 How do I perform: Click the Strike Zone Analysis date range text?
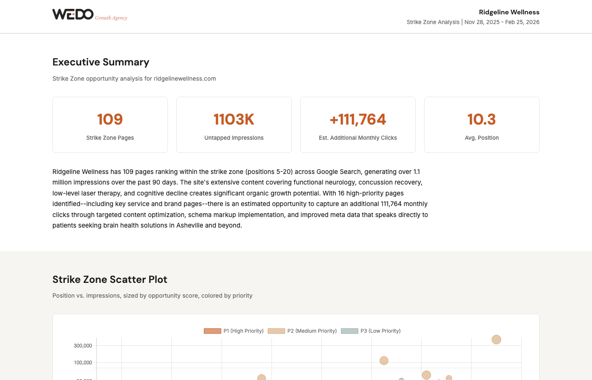[473, 22]
